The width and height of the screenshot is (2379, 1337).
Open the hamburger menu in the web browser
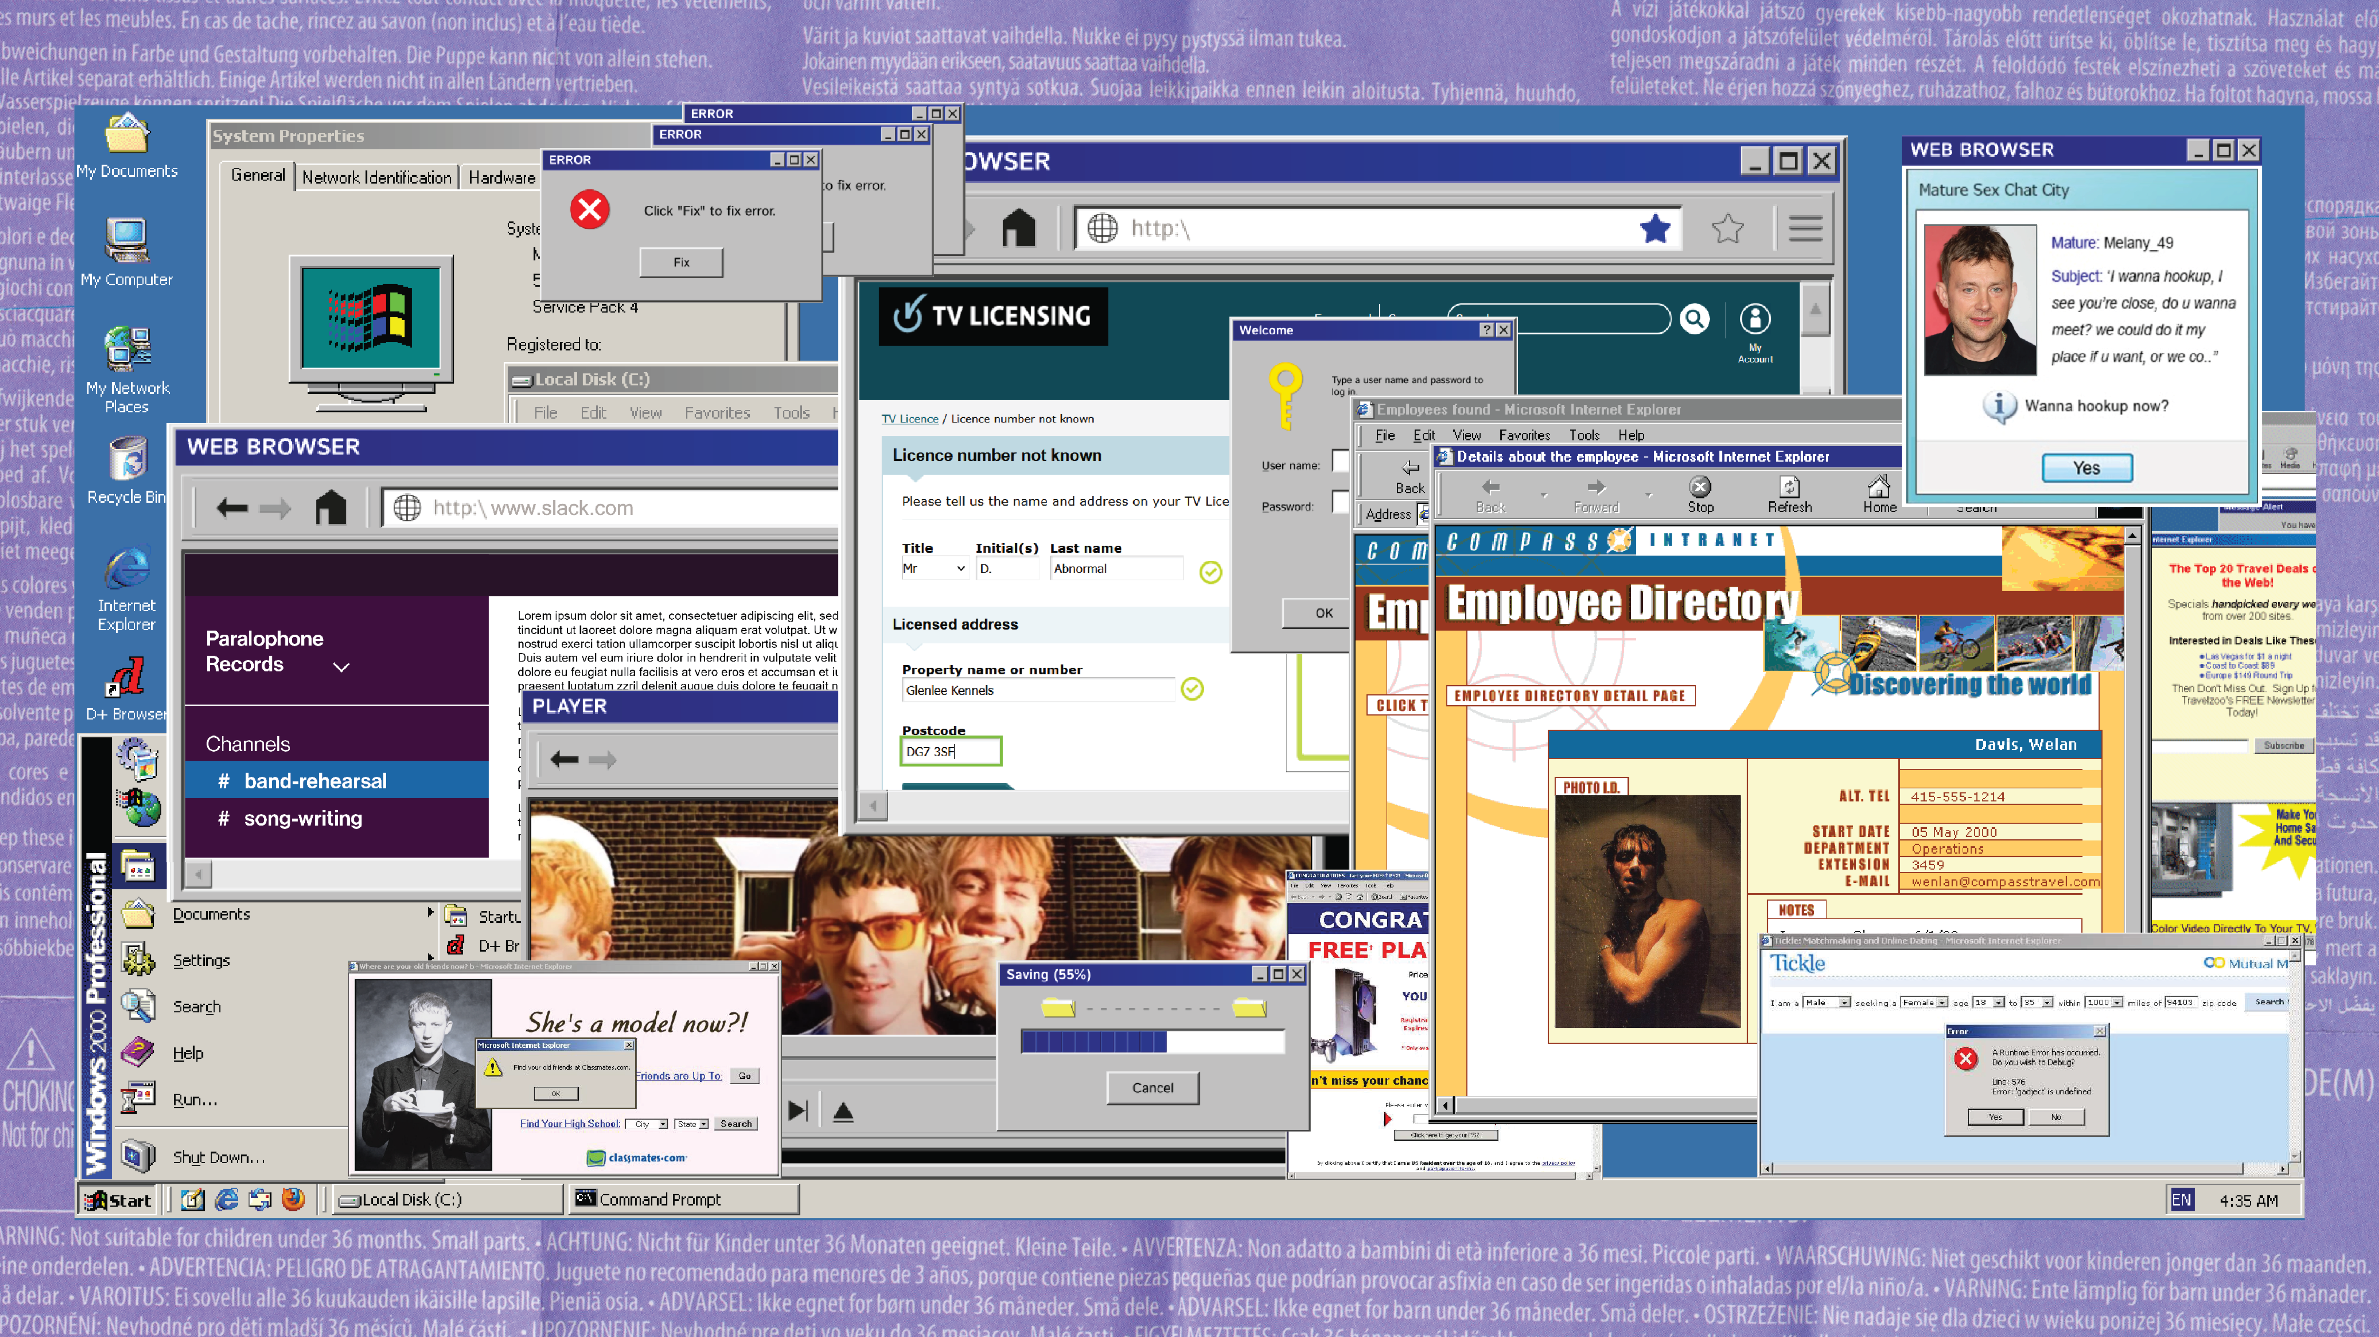(1805, 228)
